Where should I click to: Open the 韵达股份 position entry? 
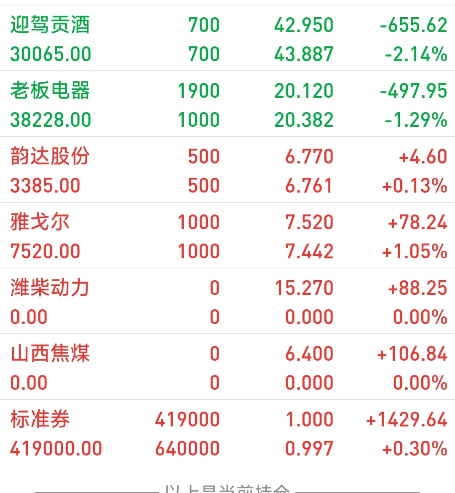tap(227, 170)
